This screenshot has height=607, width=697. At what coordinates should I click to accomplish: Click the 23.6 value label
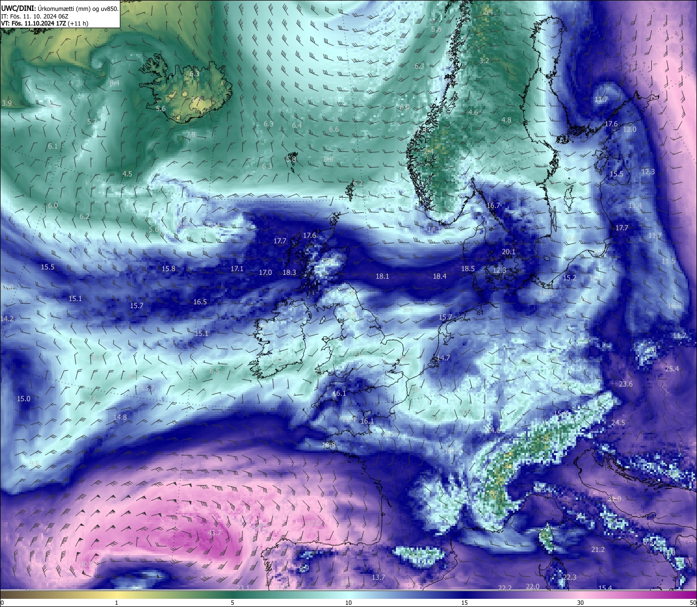tap(626, 384)
